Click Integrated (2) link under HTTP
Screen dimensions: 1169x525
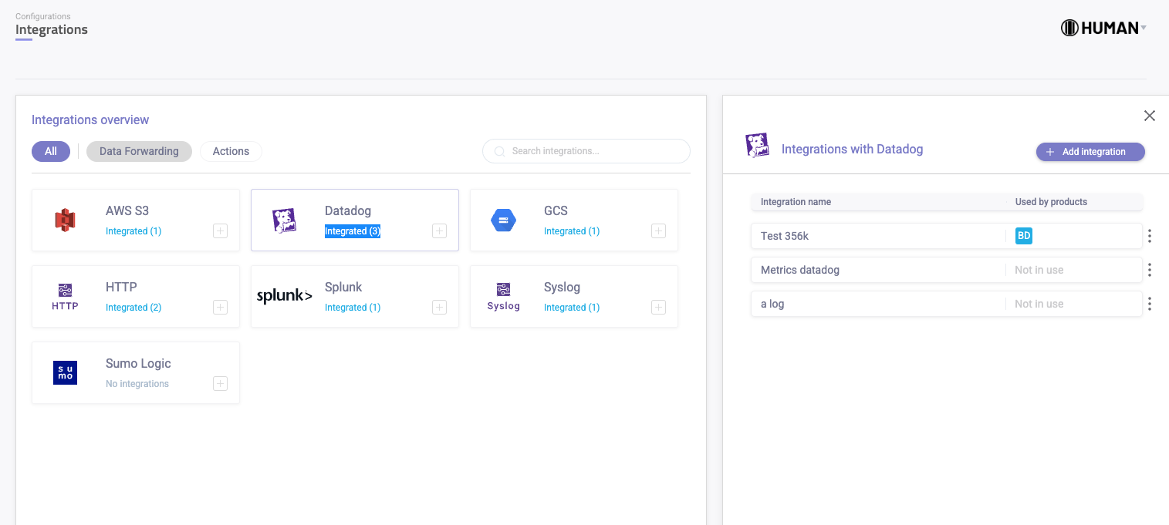[133, 308]
